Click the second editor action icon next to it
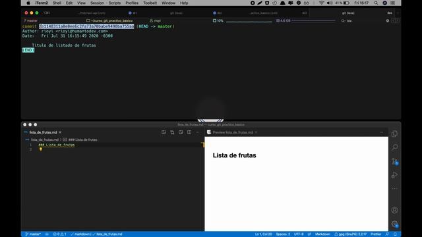Viewport: 422px width, 237px height. pos(172,132)
